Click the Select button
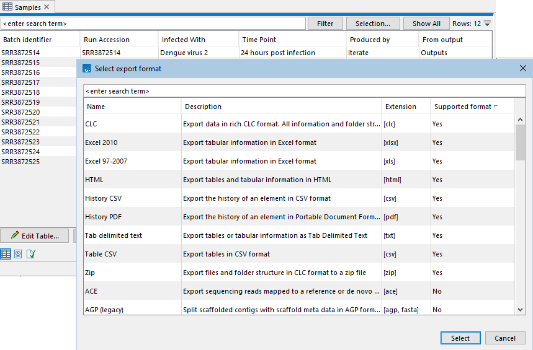 (x=460, y=338)
